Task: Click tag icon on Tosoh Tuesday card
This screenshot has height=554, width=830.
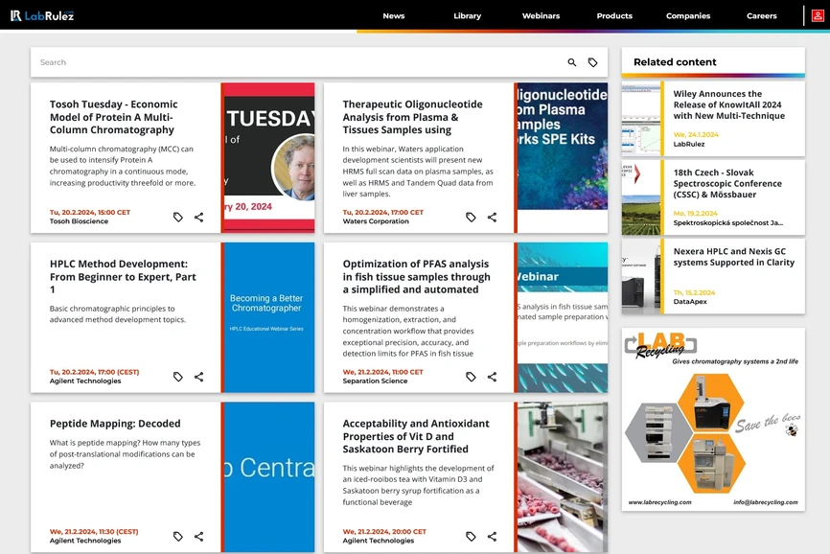Action: [178, 217]
